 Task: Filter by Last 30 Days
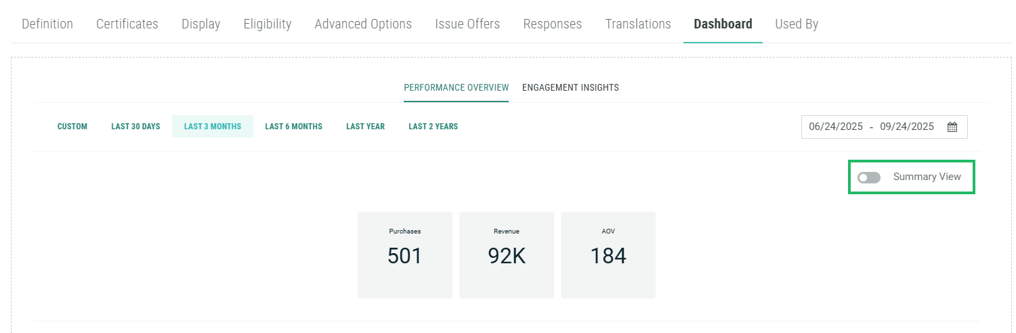tap(135, 127)
